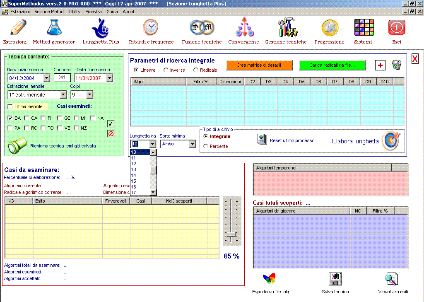Image resolution: width=424 pixels, height=302 pixels.
Task: Collapse the Lunghetta da dropdown arrow
Action: tap(152, 144)
